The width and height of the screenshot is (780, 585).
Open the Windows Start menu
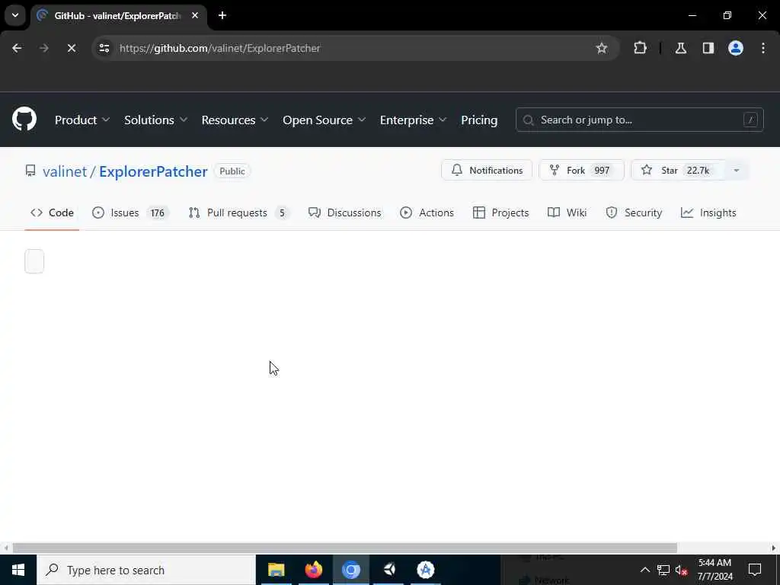(18, 570)
